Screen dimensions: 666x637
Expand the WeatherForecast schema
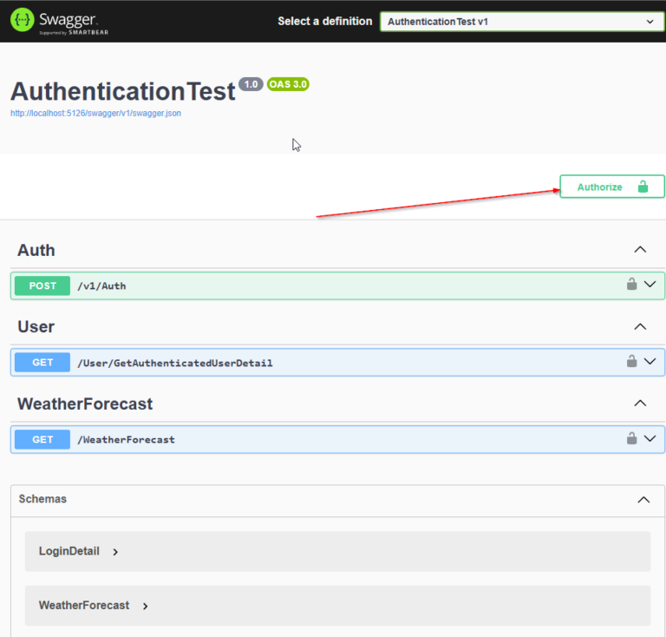coord(146,606)
